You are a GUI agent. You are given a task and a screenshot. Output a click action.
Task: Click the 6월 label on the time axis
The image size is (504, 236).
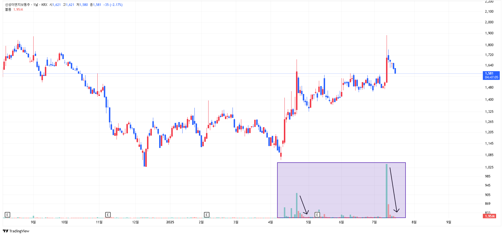point(341,222)
